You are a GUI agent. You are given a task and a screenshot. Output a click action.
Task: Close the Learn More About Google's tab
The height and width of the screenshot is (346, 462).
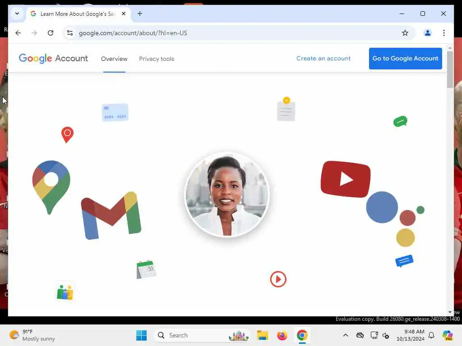[124, 14]
